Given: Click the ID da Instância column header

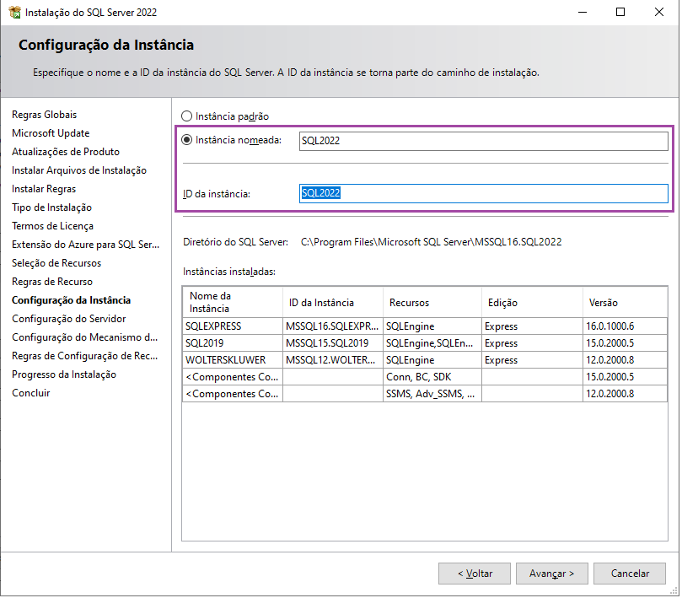Looking at the screenshot, I should [x=333, y=302].
